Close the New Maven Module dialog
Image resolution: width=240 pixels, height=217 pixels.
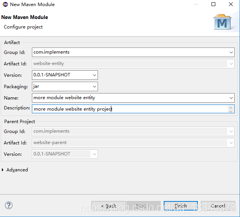click(231, 4)
